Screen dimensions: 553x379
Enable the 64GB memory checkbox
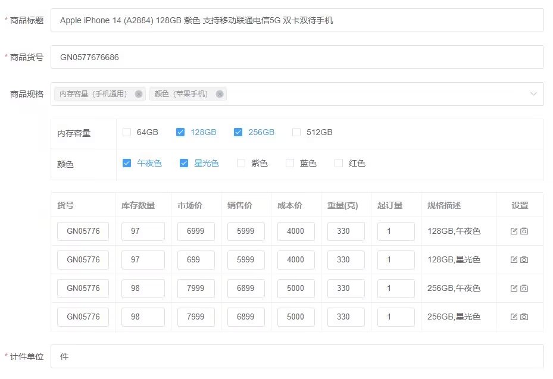(127, 132)
